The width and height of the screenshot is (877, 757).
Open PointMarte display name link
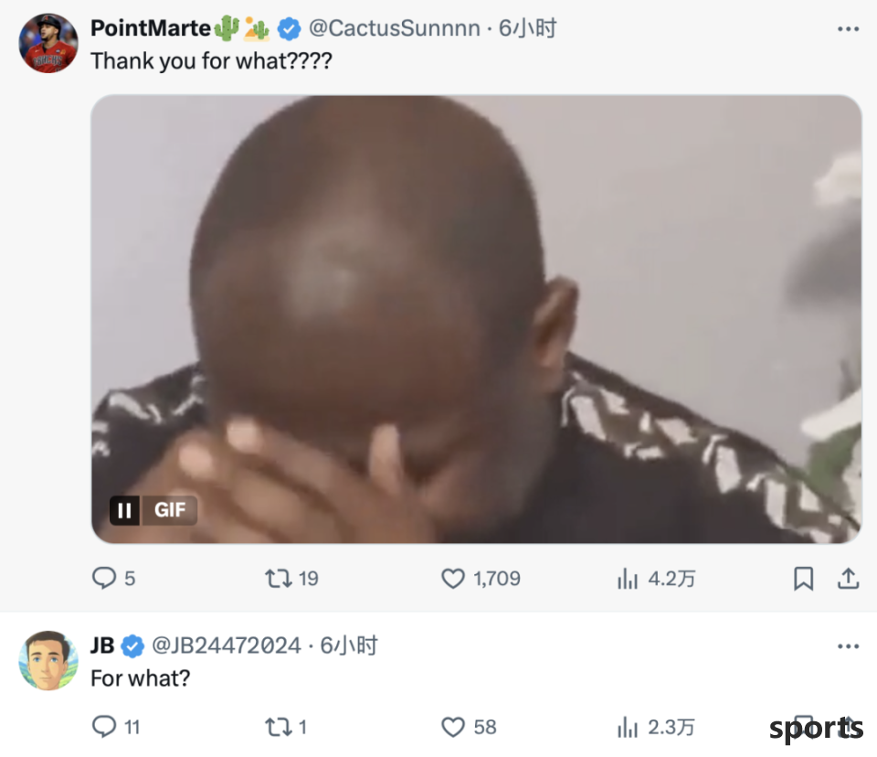(x=151, y=28)
